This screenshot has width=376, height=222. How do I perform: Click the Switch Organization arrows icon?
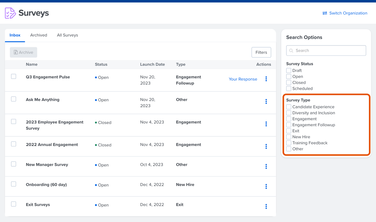pos(325,13)
